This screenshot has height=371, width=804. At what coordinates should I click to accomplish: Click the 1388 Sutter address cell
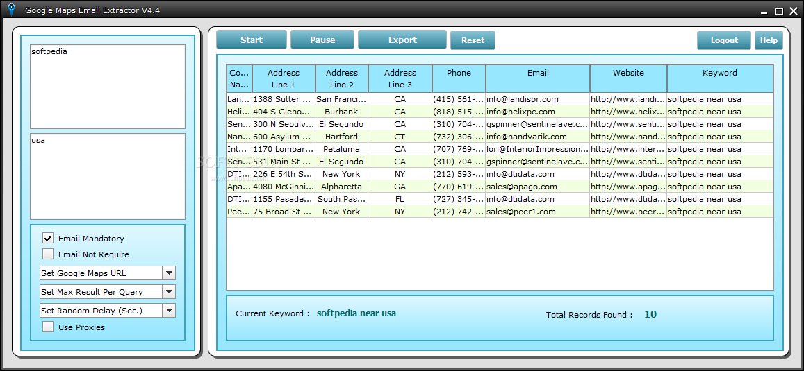click(x=284, y=99)
